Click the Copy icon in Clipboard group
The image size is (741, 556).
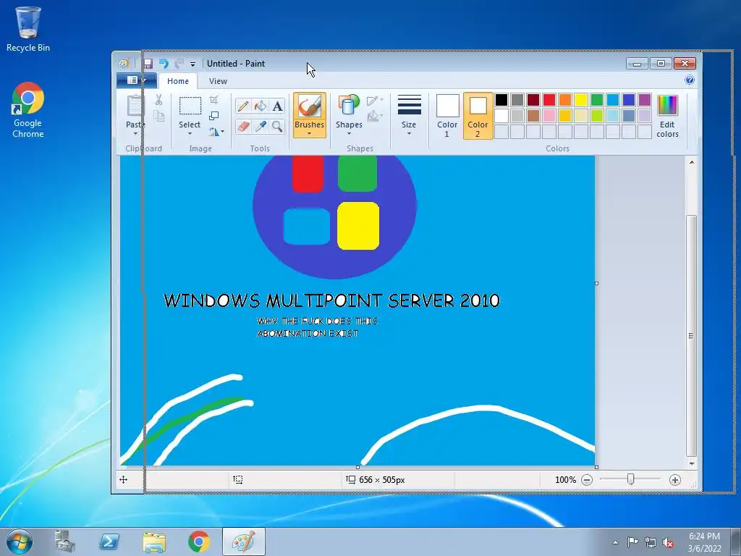click(158, 116)
